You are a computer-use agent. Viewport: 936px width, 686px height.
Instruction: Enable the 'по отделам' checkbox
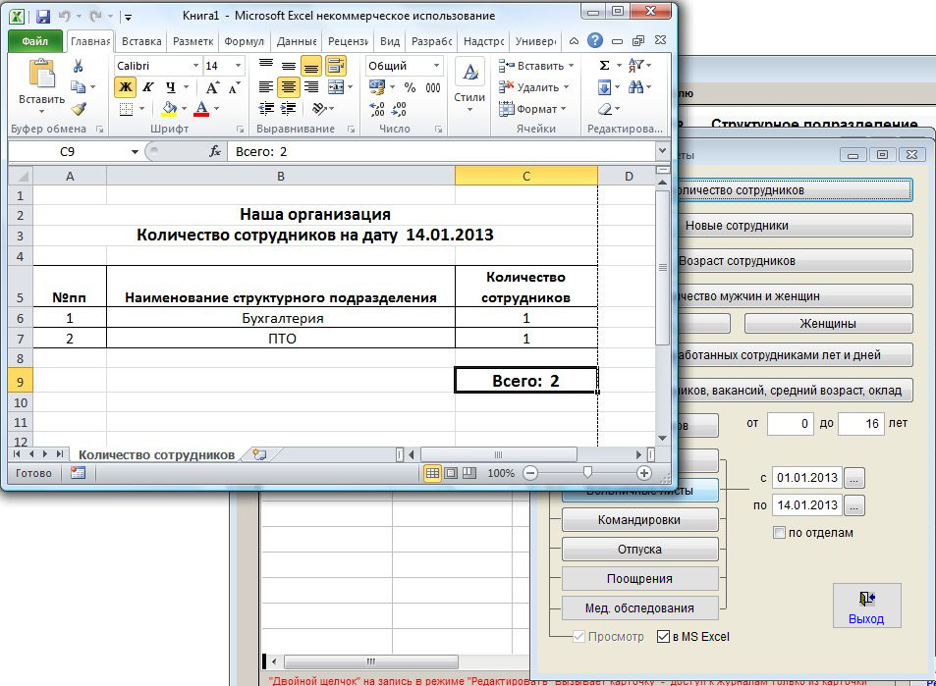[780, 533]
